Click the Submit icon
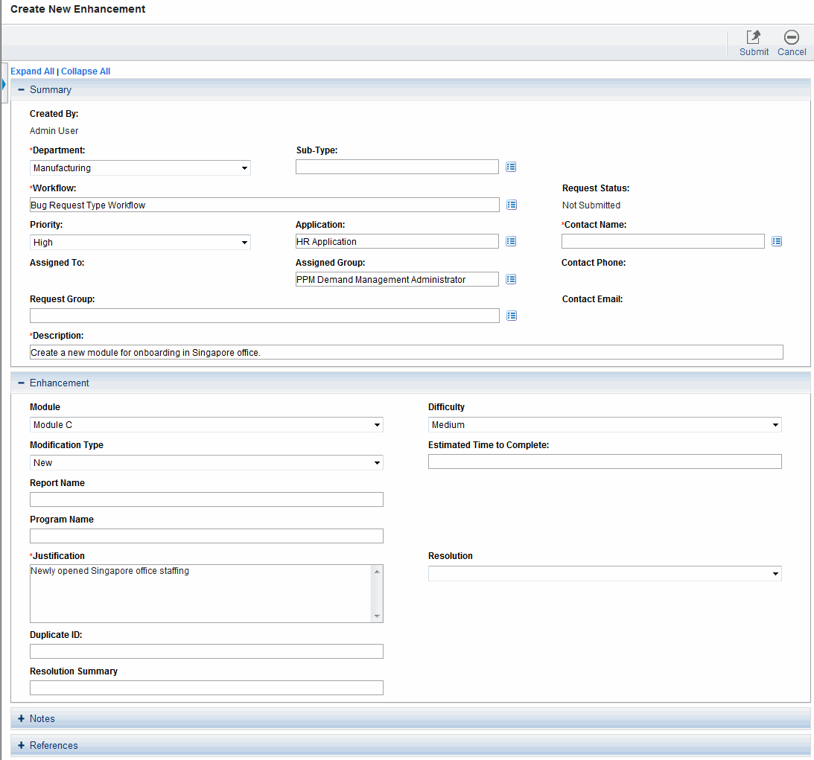 point(754,37)
